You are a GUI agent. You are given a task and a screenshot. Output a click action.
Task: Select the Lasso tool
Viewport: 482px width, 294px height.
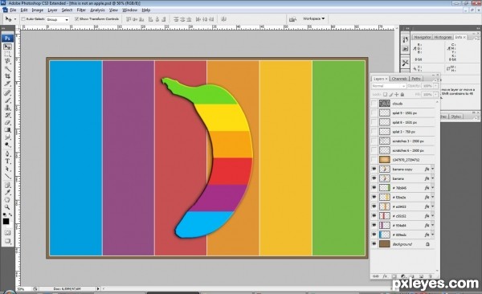7,61
